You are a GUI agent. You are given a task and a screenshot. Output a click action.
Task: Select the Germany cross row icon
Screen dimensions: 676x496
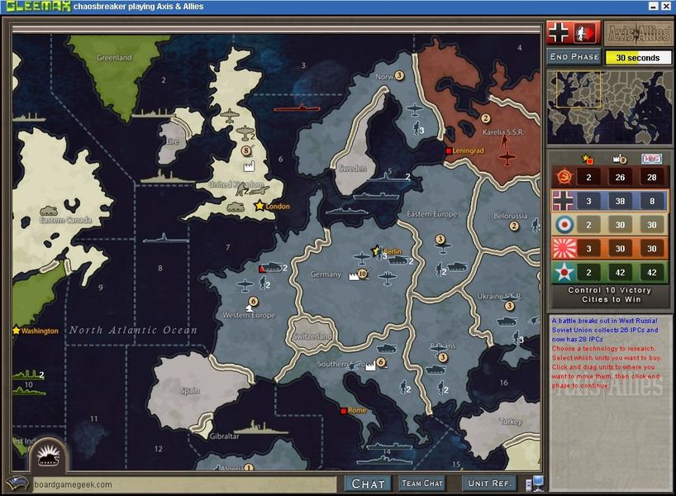coord(564,201)
